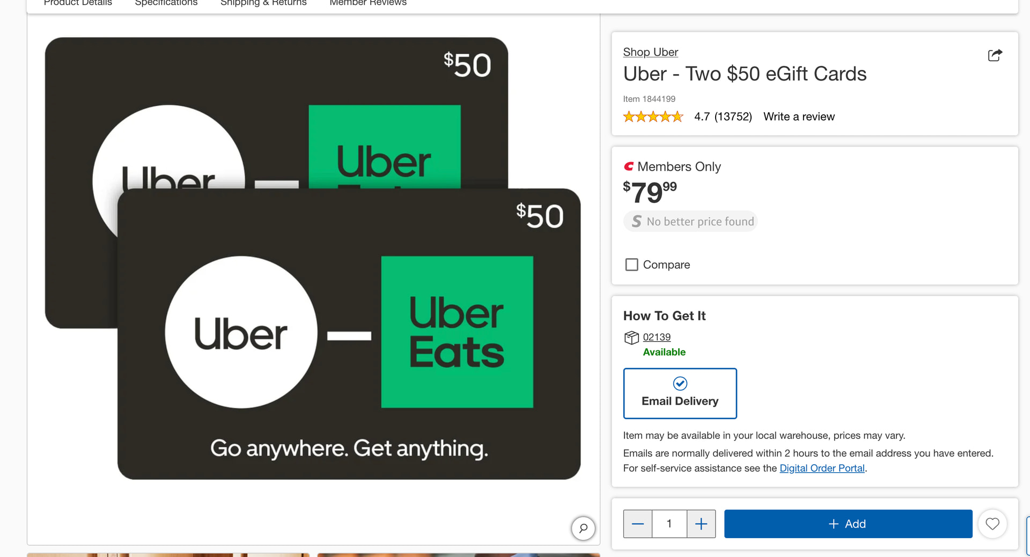Image resolution: width=1030 pixels, height=557 pixels.
Task: Open the Product Details tab
Action: [x=78, y=3]
